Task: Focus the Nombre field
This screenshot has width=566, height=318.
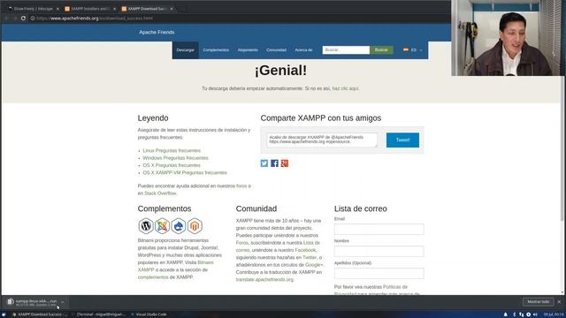Action: (379, 251)
